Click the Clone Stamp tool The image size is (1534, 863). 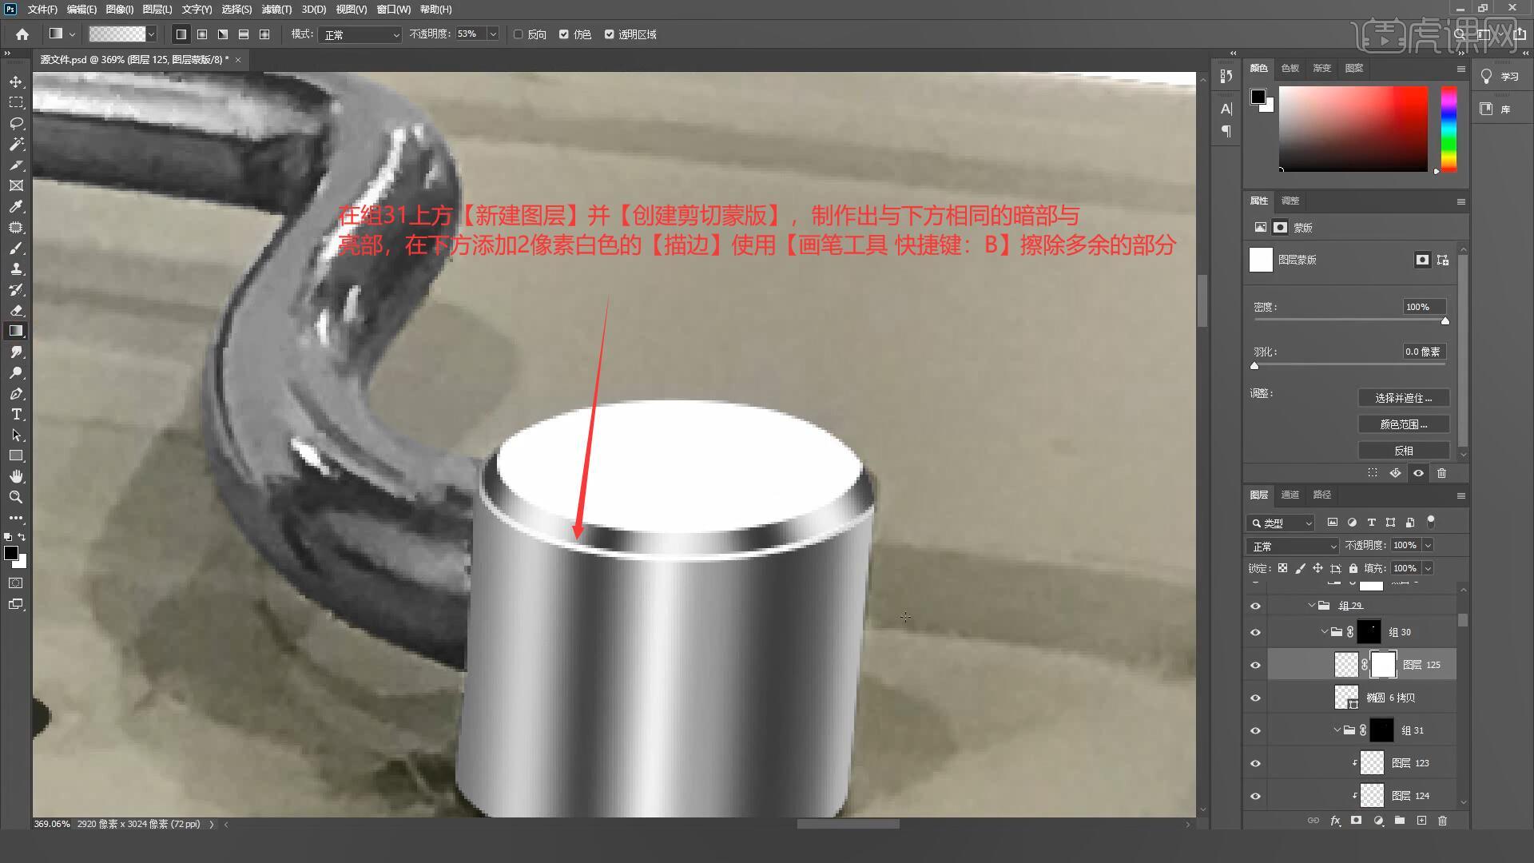coord(16,269)
